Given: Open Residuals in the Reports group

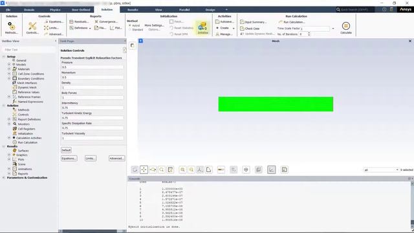Looking at the screenshot, I should [x=79, y=21].
